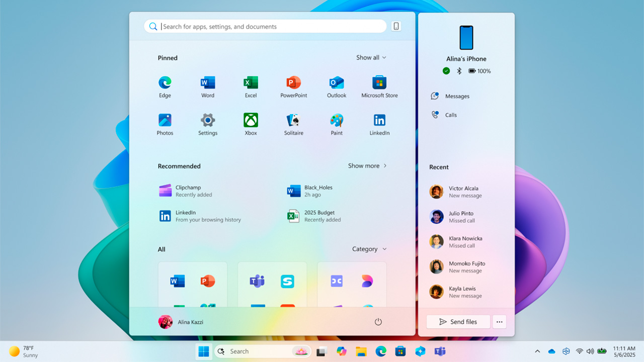
Task: Show hidden system tray icons
Action: click(x=537, y=351)
